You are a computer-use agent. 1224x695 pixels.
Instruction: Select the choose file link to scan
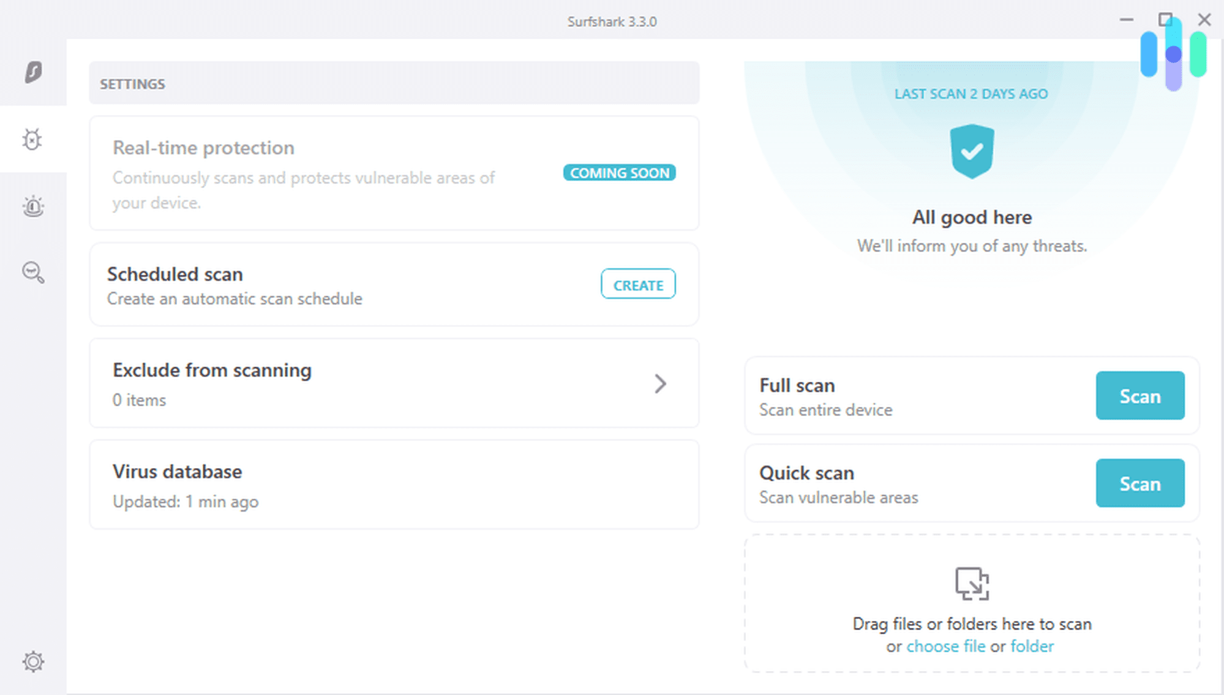tap(944, 646)
